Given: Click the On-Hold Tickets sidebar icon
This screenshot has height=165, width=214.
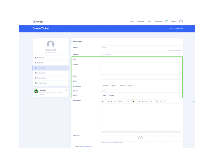Looking at the screenshot, I should coord(36,83).
